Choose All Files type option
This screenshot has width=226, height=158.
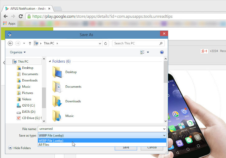[102, 145]
